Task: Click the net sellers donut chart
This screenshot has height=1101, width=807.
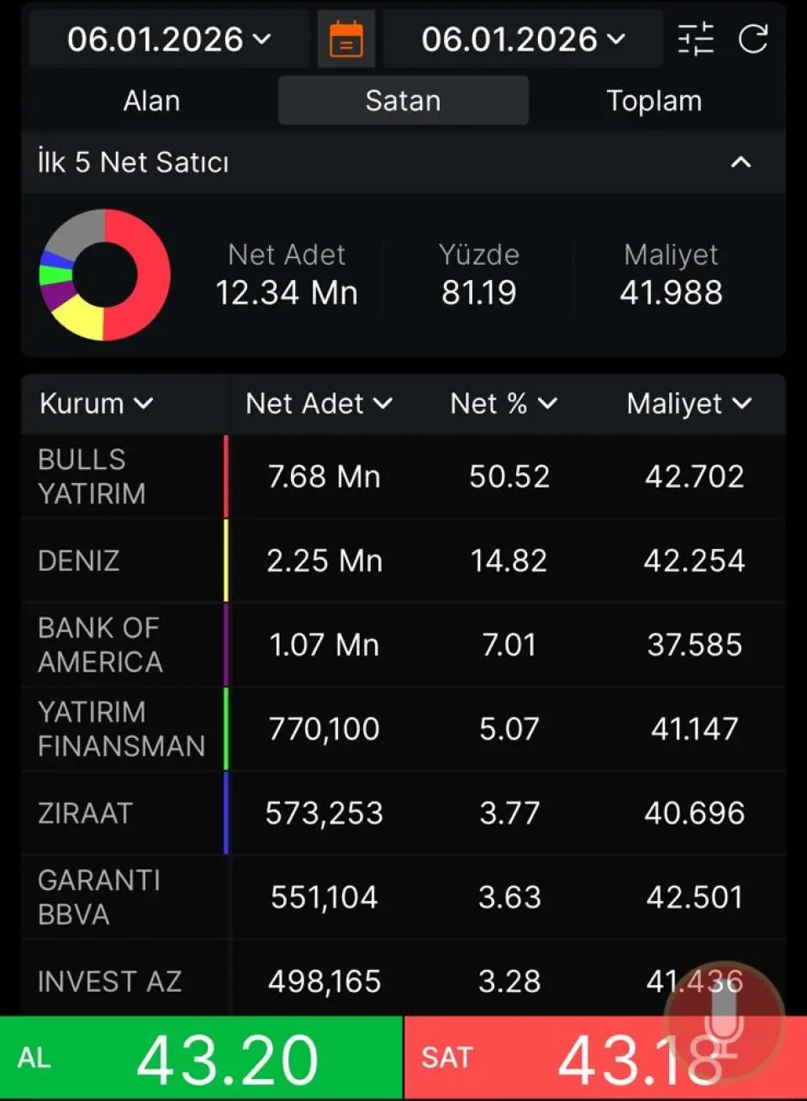Action: (104, 275)
